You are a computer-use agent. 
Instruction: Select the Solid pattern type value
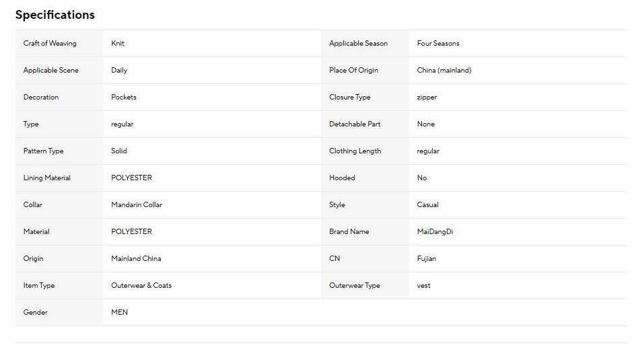click(x=119, y=151)
